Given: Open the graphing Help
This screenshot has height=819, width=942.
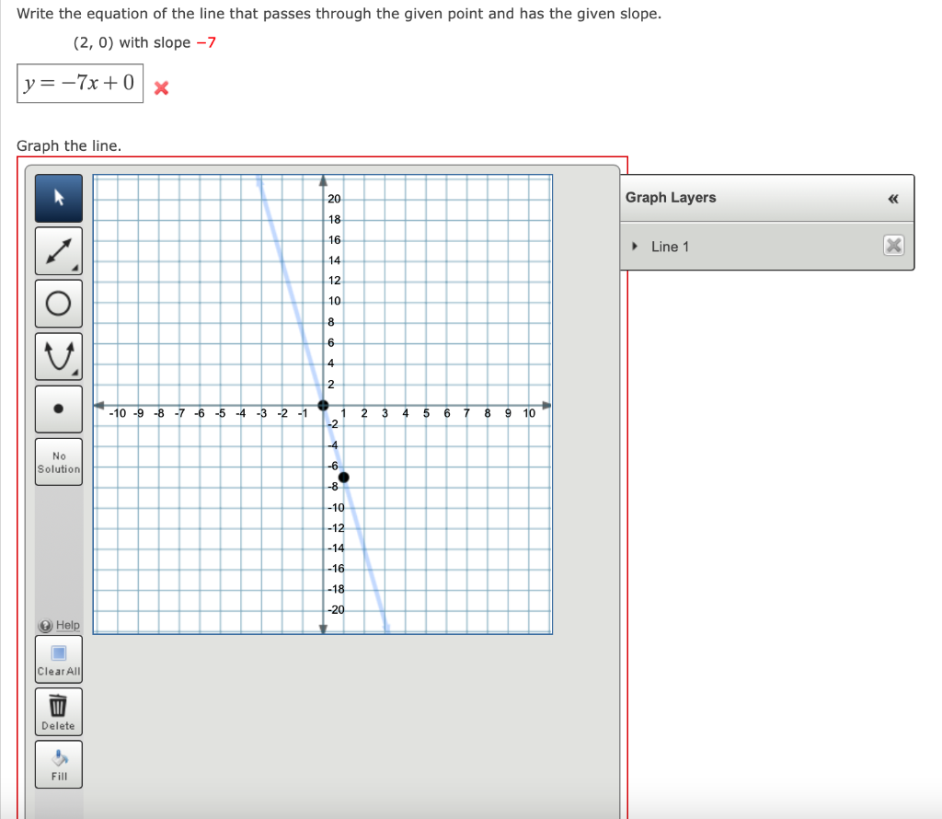Looking at the screenshot, I should pos(58,625).
